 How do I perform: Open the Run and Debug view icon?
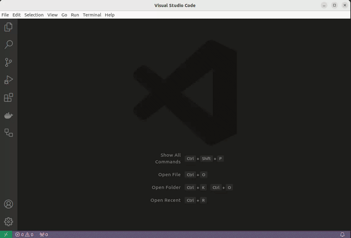[x=9, y=80]
